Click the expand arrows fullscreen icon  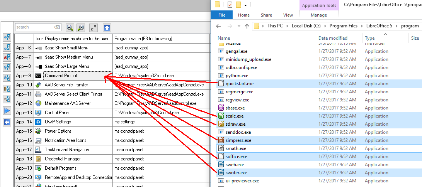coord(94,27)
